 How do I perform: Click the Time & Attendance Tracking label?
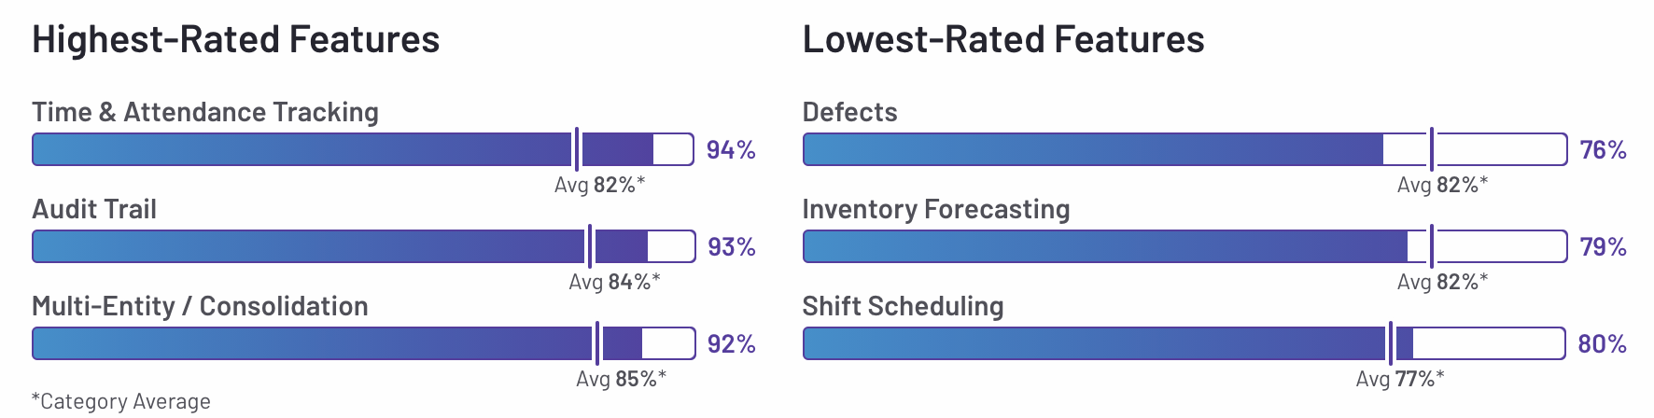[x=205, y=112]
